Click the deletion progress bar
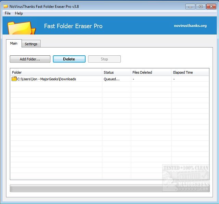 (109, 188)
